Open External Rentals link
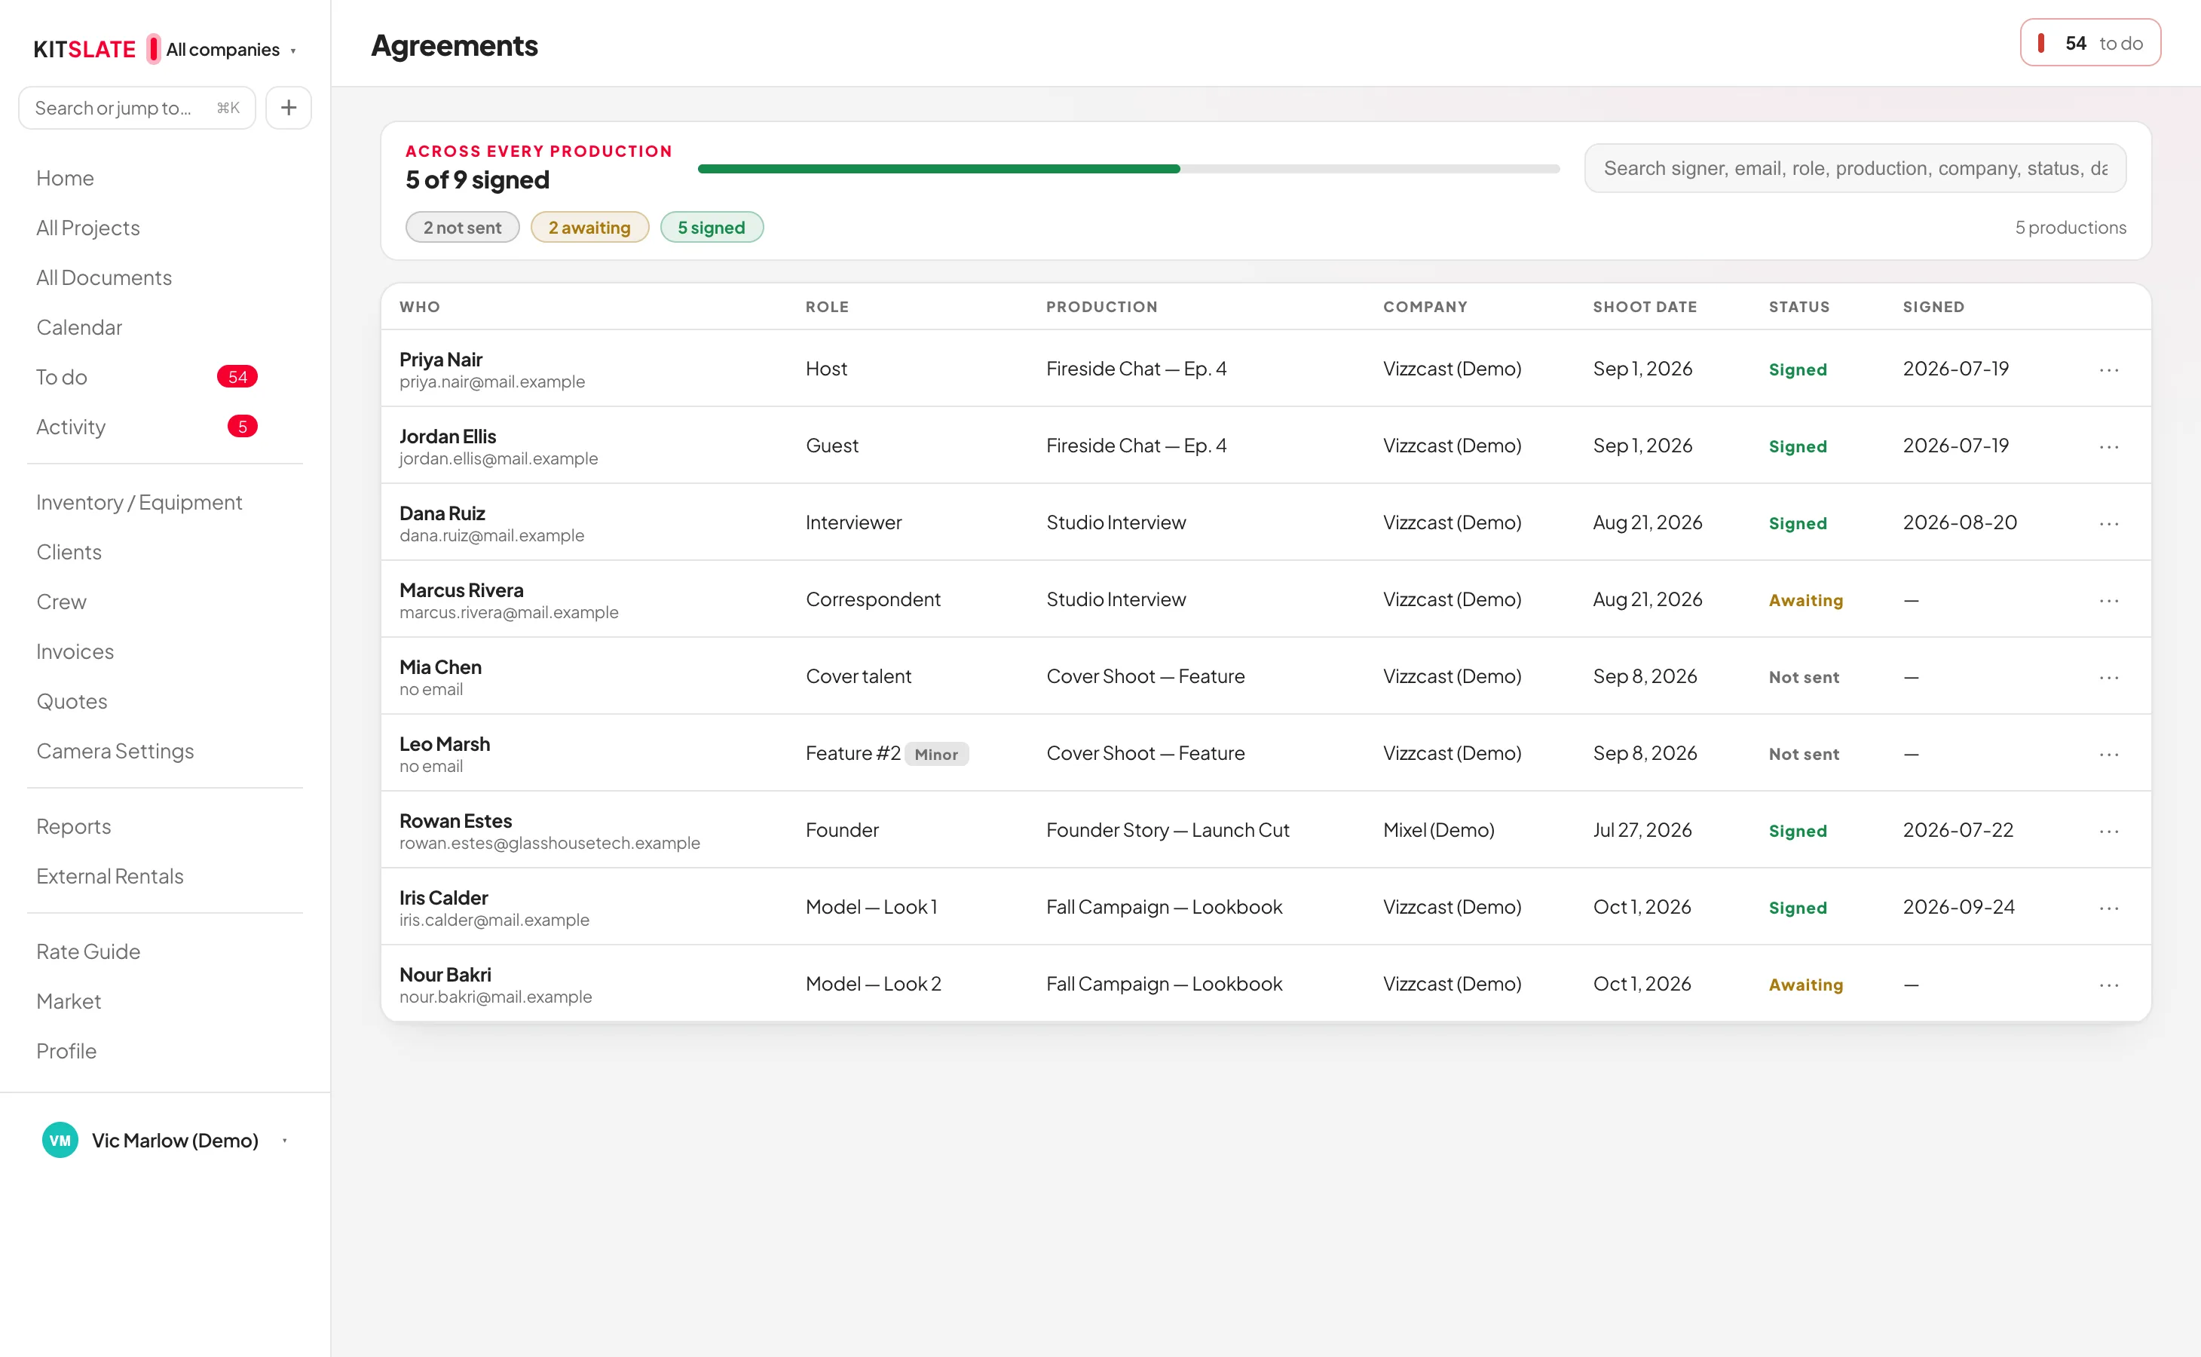 (x=109, y=877)
